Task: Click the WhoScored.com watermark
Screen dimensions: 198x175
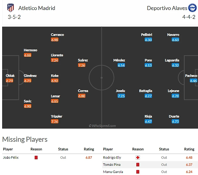Action: click(102, 126)
